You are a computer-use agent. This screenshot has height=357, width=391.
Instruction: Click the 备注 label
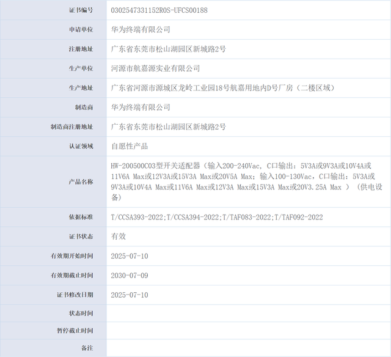coord(87,348)
